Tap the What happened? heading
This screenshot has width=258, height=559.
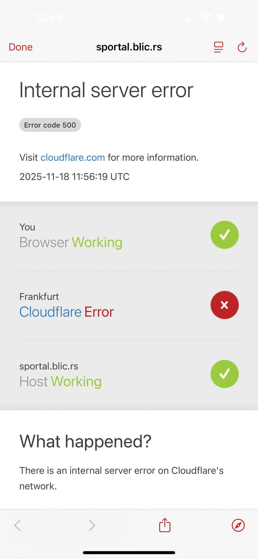85,441
